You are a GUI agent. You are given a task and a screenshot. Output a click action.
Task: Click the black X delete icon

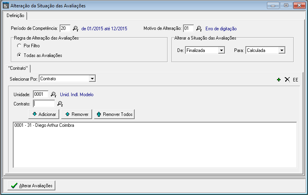[287, 79]
